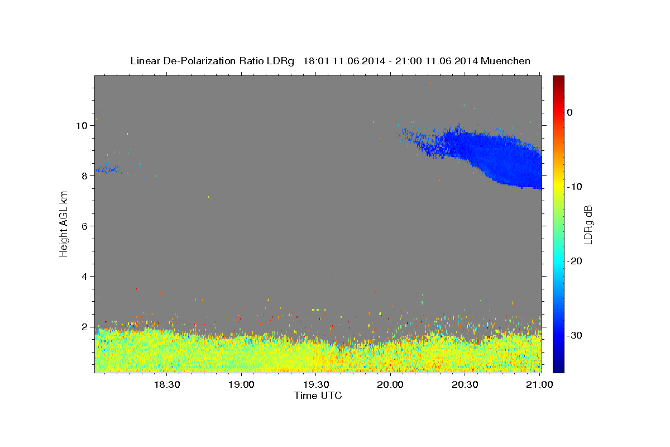Click the colorbar label '0'
Screen dimensions: 670x447
[570, 112]
